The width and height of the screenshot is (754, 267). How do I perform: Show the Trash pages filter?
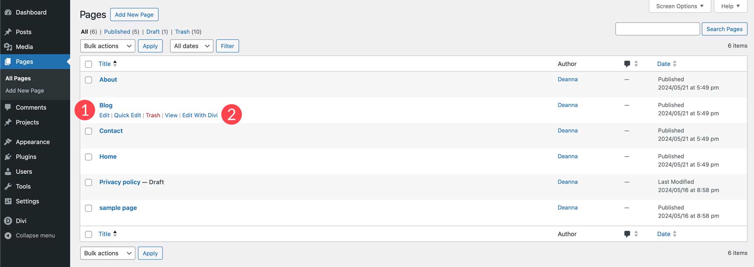[182, 32]
